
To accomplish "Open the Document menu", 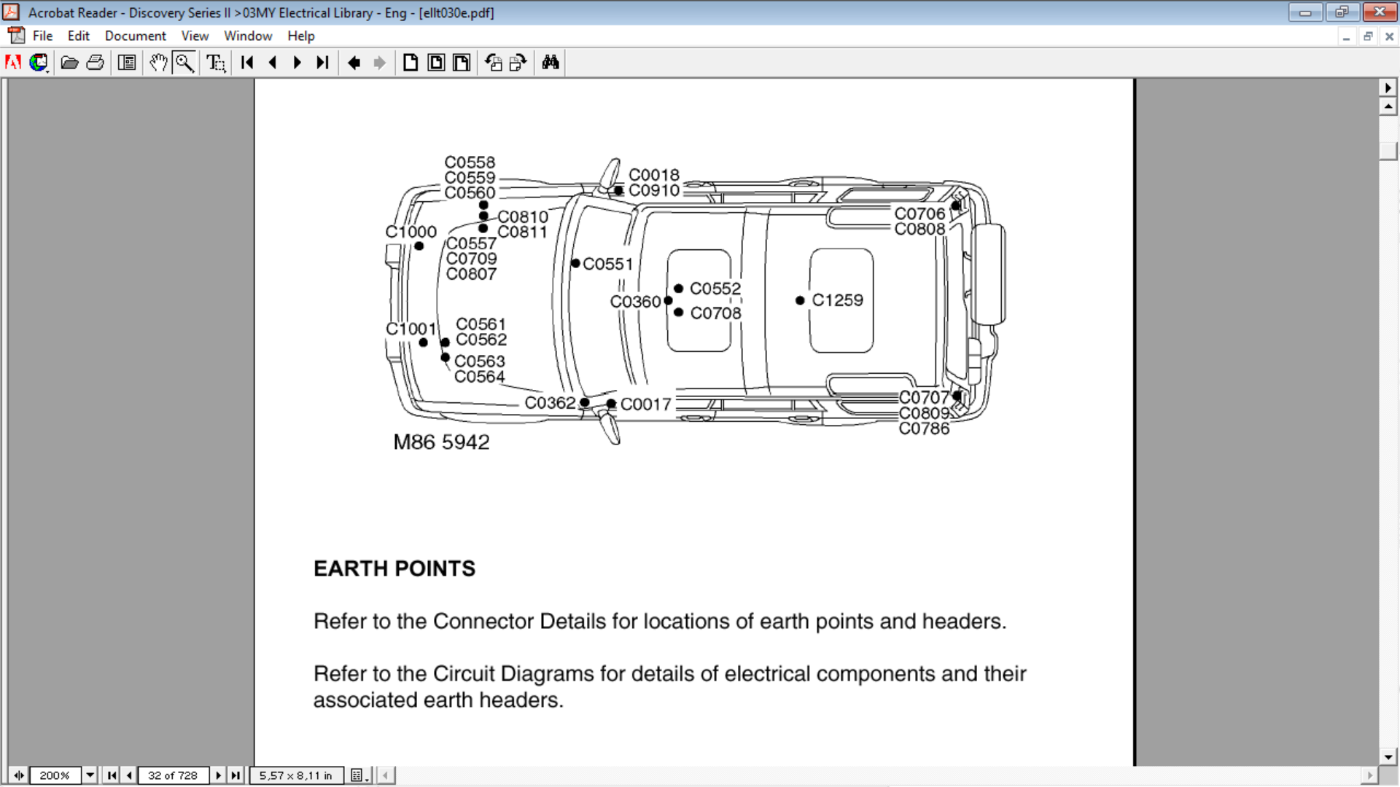I will click(x=135, y=36).
